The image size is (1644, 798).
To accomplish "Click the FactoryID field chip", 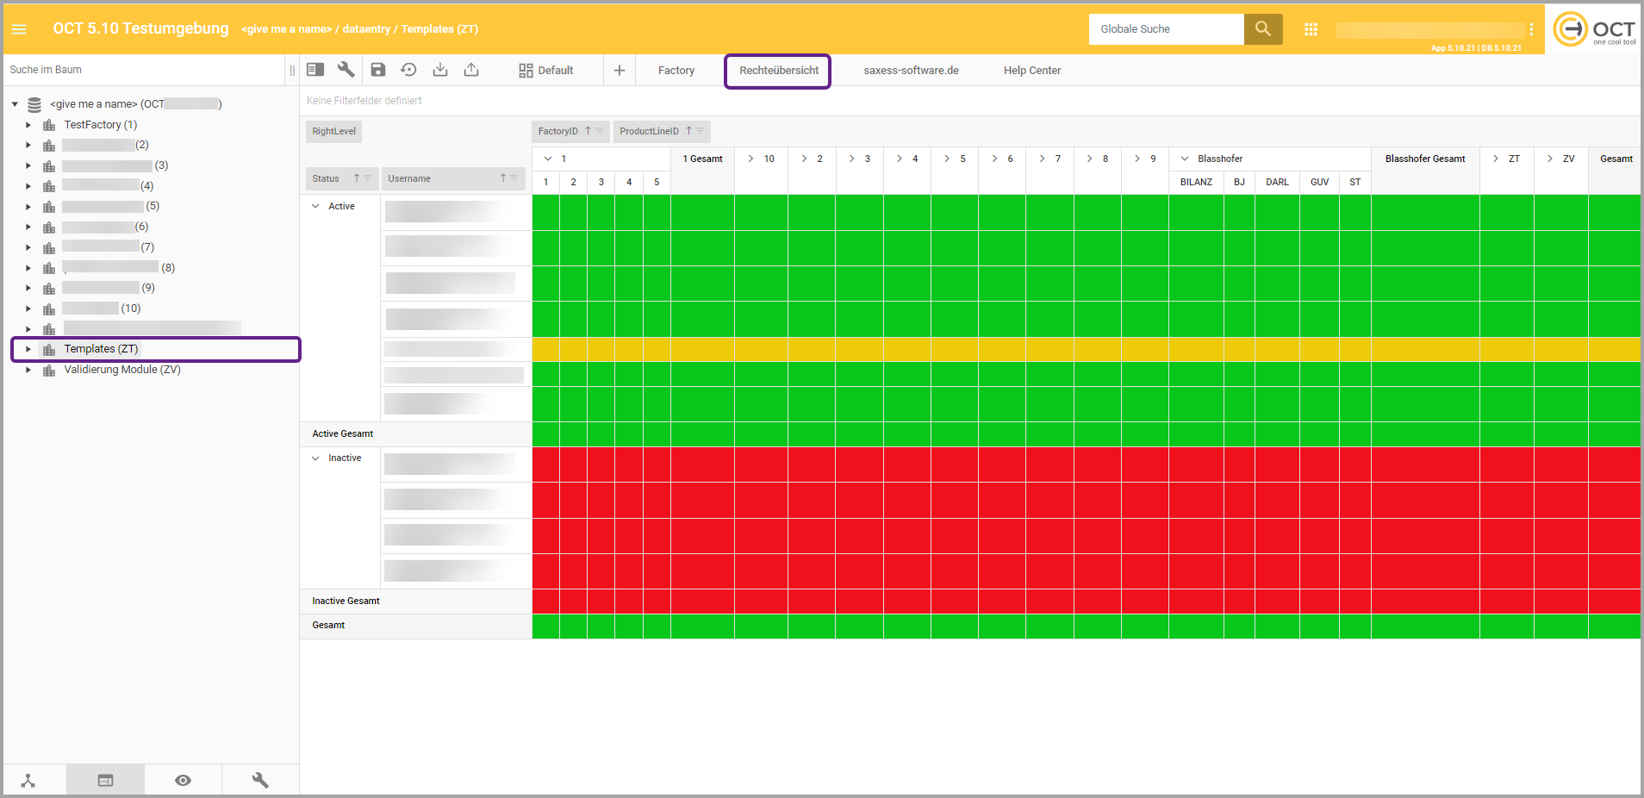I will point(570,131).
